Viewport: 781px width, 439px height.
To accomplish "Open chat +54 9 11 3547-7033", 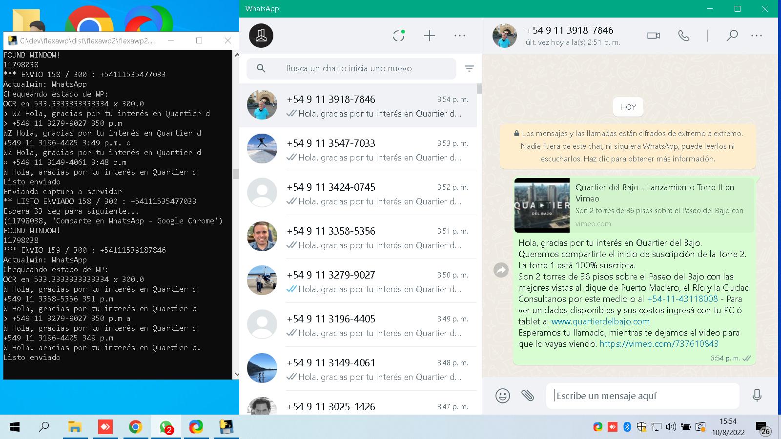I will [358, 149].
